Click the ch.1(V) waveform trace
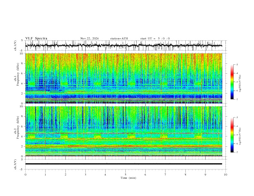 [x=124, y=45]
